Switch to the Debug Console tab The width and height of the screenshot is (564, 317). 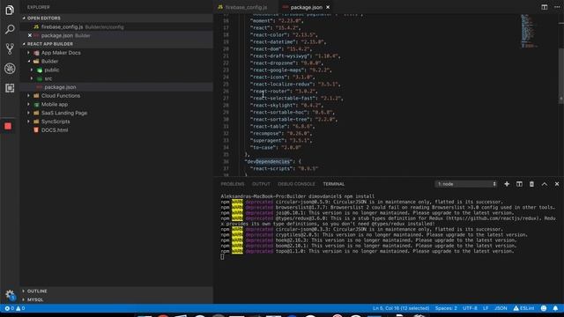(296, 184)
